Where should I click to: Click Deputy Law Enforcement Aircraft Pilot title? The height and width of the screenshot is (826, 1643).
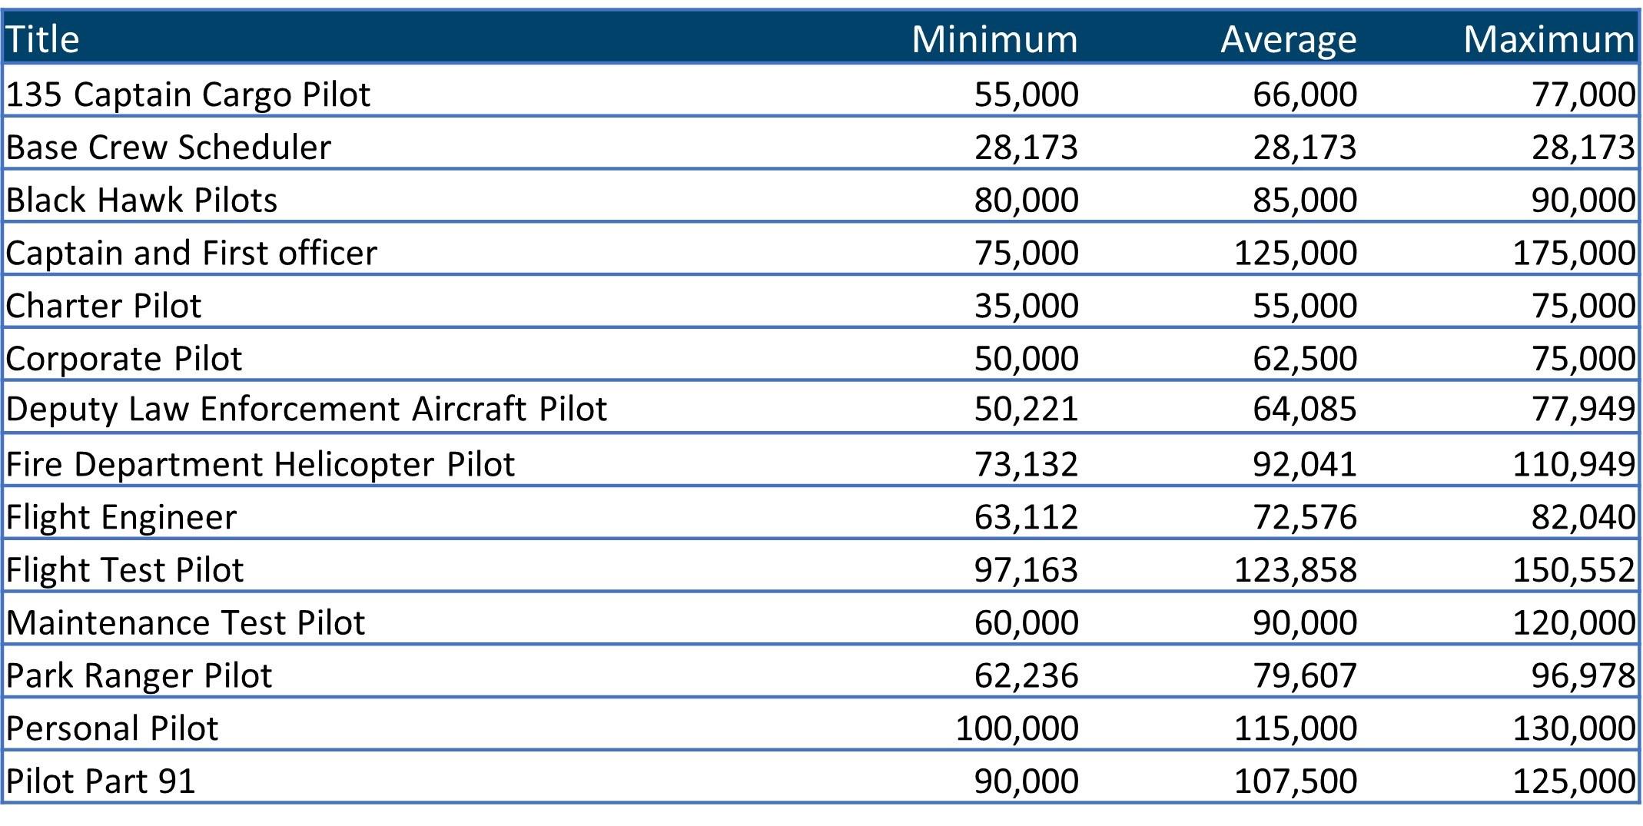pos(307,409)
